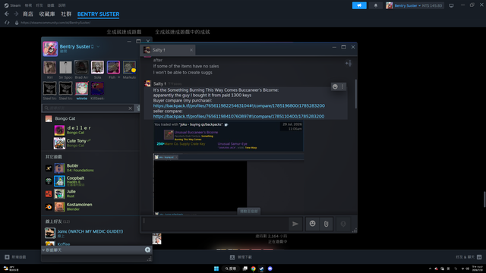
Task: Go to the 商店 tab
Action: click(28, 14)
